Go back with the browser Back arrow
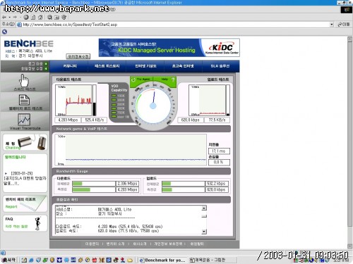 4,18
